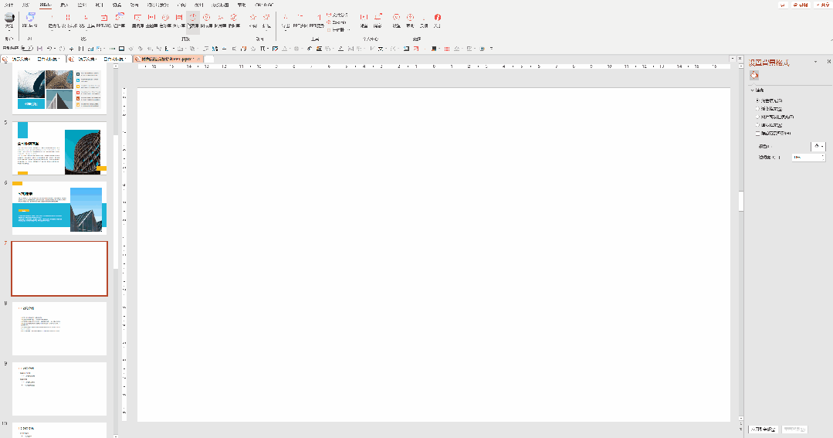Select slide 5 thumbnail with tall building
Image resolution: width=833 pixels, height=438 pixels.
coord(59,148)
